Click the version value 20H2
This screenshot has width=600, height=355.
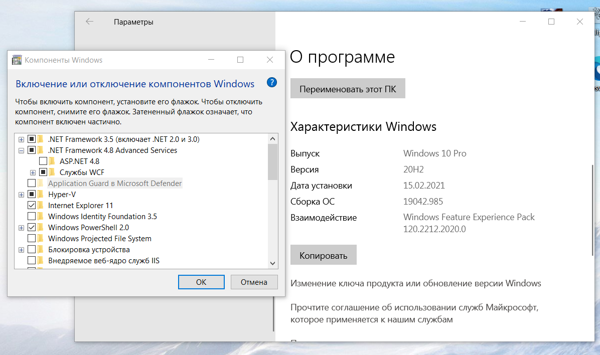tap(413, 169)
